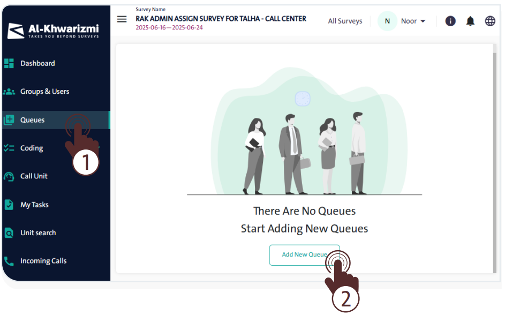Click the N user avatar circle
The height and width of the screenshot is (315, 505).
click(x=387, y=21)
